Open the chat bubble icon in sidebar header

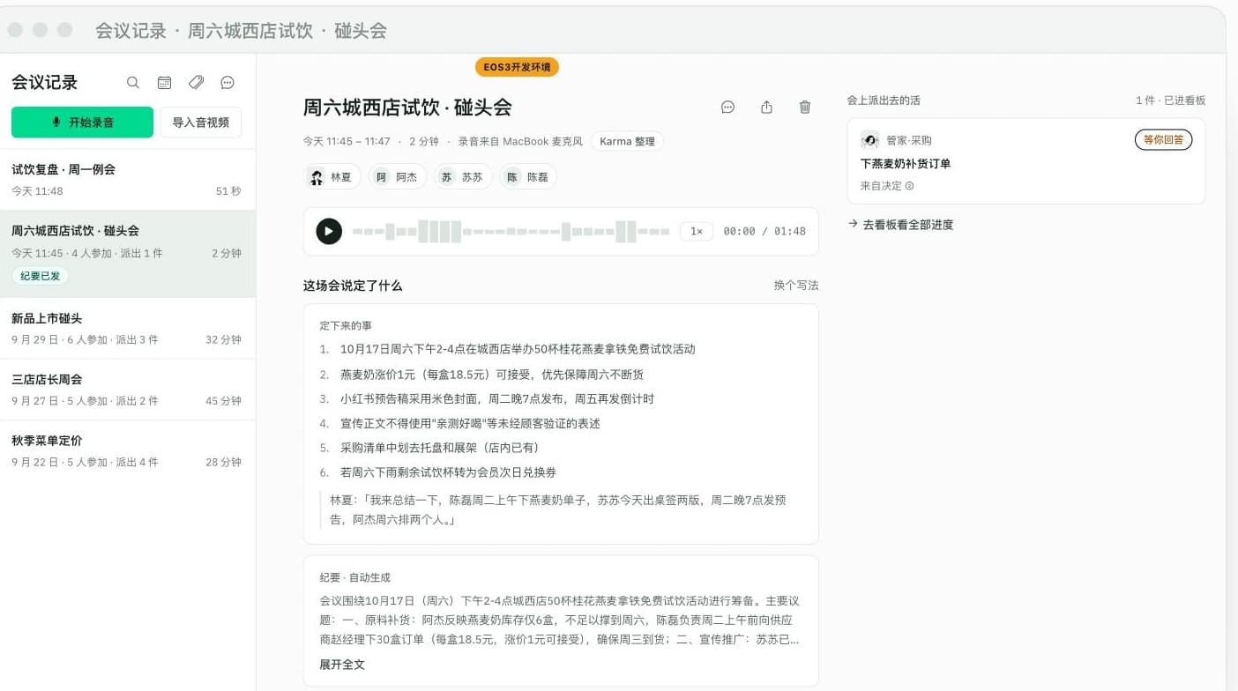227,83
